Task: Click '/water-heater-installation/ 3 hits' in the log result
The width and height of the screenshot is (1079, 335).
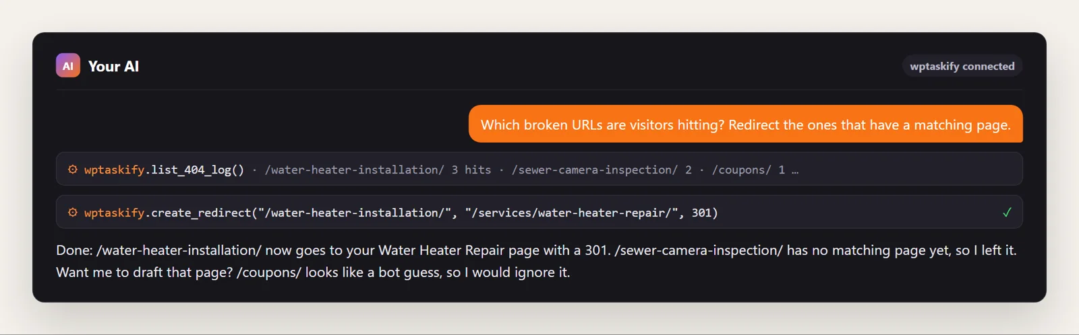Action: (378, 170)
